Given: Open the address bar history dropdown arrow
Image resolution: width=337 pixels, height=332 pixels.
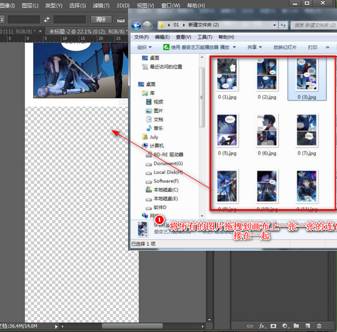Looking at the screenshot, I should point(275,25).
